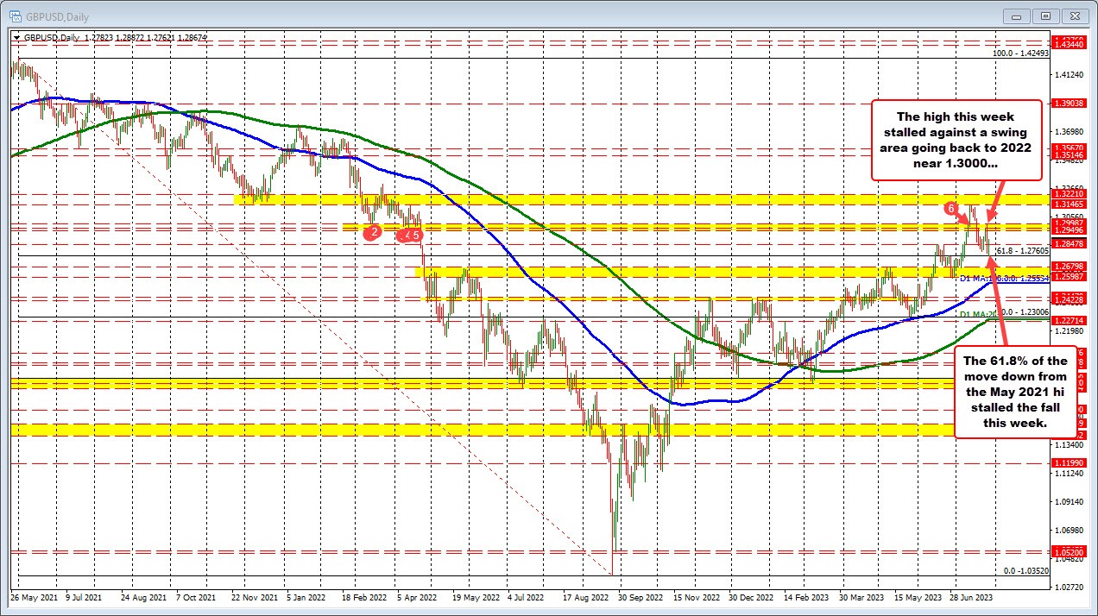Click the 1.43440 price label on the right axis
Image resolution: width=1098 pixels, height=616 pixels.
pos(1070,43)
